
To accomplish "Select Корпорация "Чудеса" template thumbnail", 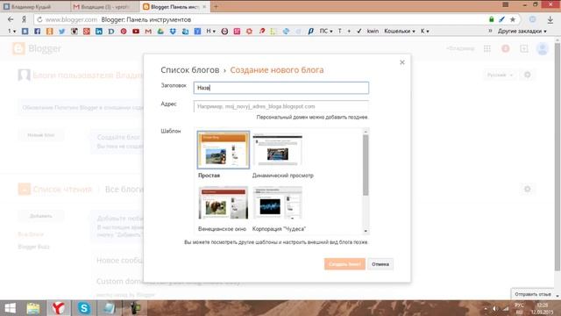I will 278,203.
